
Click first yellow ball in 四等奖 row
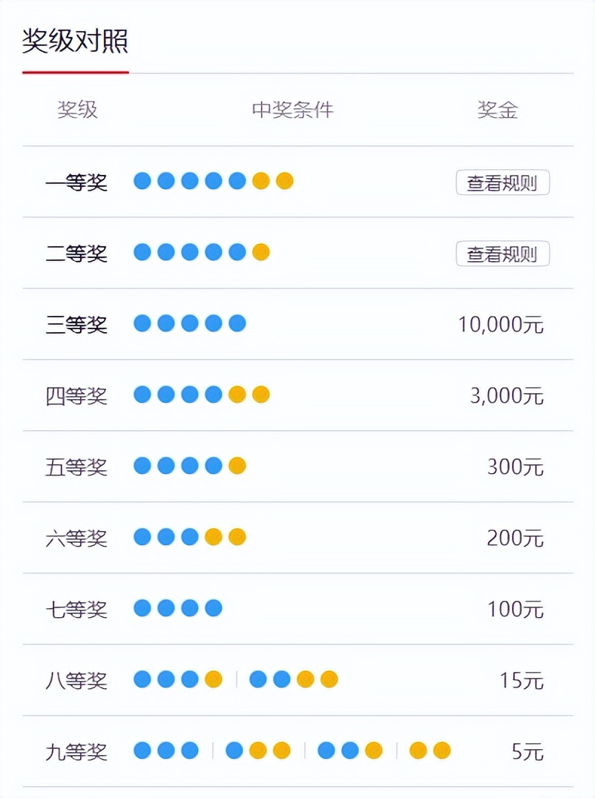pos(237,395)
